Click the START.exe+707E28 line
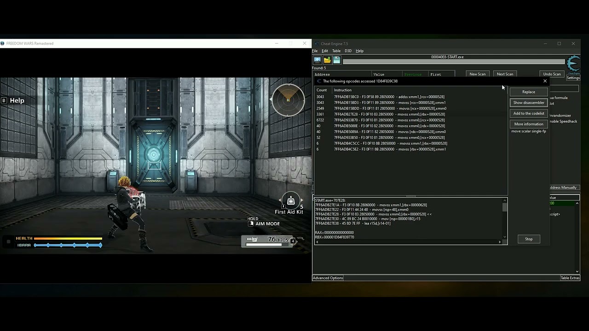Viewport: 589px width, 331px height. click(x=330, y=200)
